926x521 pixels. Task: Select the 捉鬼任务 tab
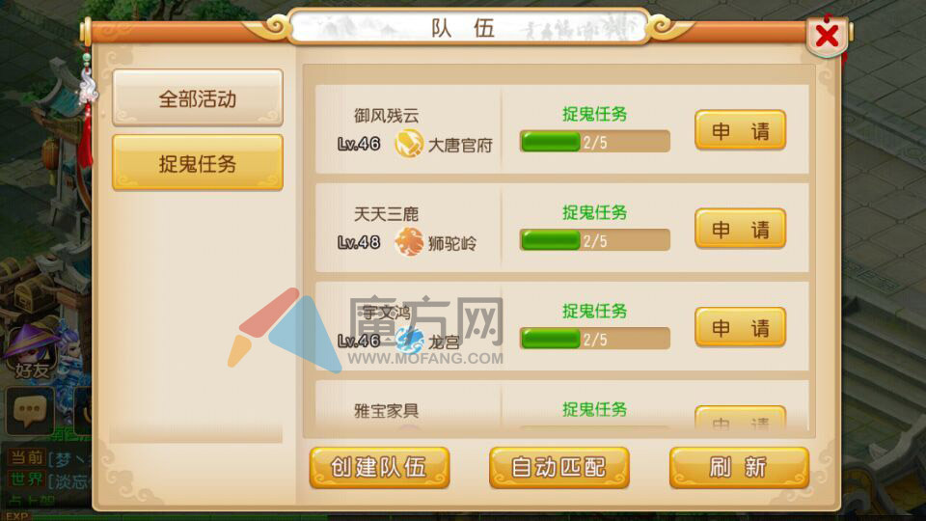click(197, 163)
